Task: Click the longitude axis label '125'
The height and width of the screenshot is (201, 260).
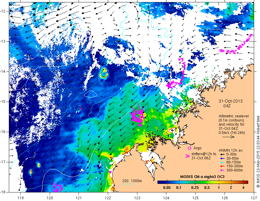Action: coord(196,198)
